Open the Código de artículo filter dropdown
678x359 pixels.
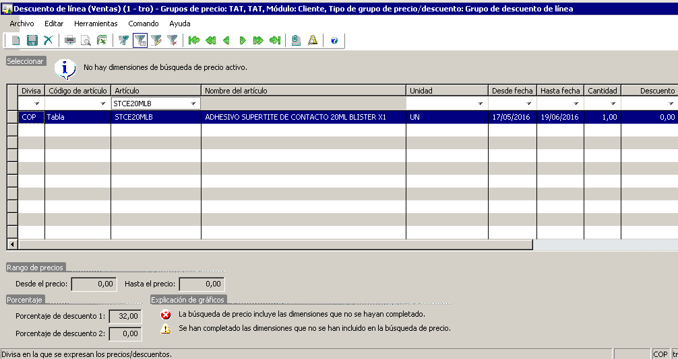(103, 104)
